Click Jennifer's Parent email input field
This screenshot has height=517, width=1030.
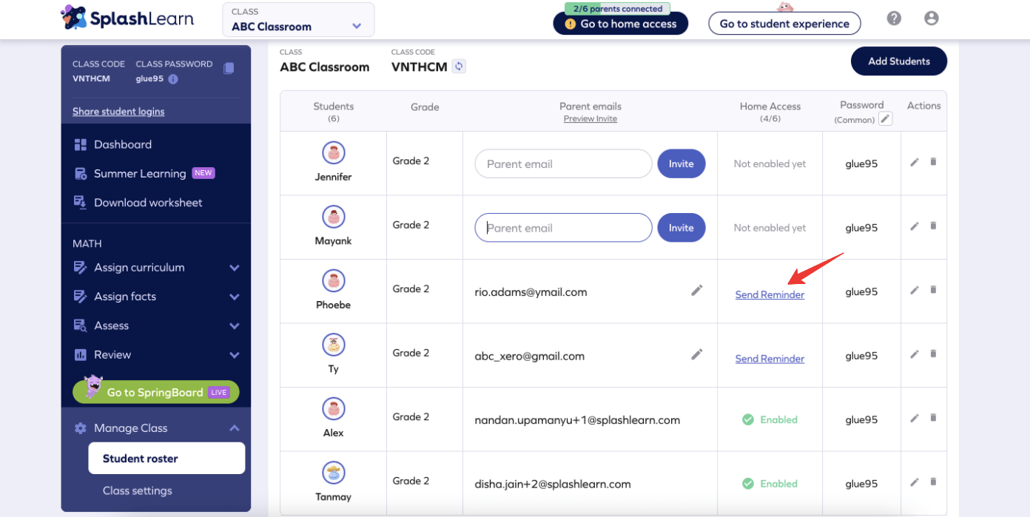562,163
